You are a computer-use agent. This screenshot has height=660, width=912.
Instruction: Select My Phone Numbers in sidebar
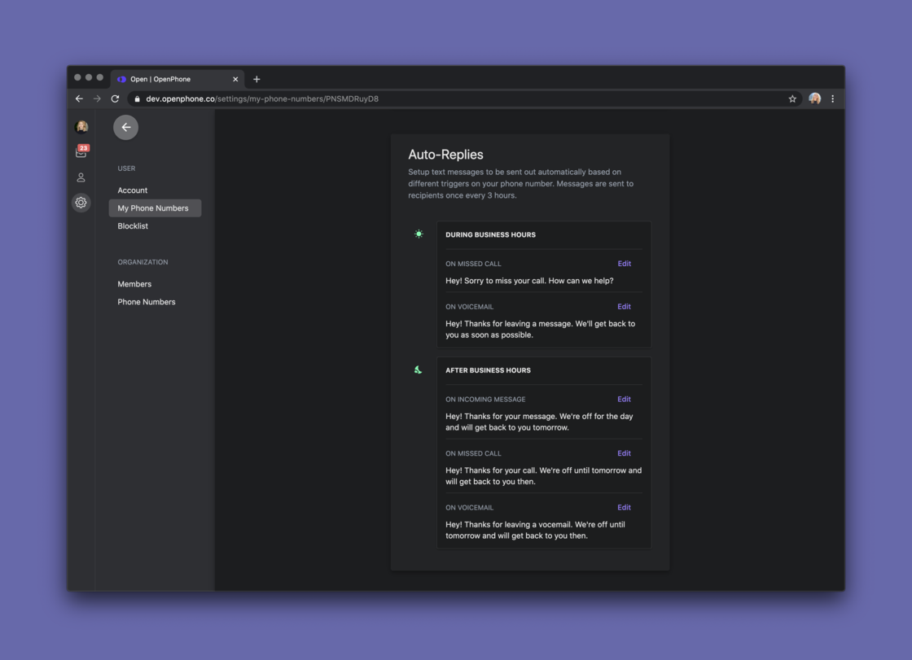[155, 208]
